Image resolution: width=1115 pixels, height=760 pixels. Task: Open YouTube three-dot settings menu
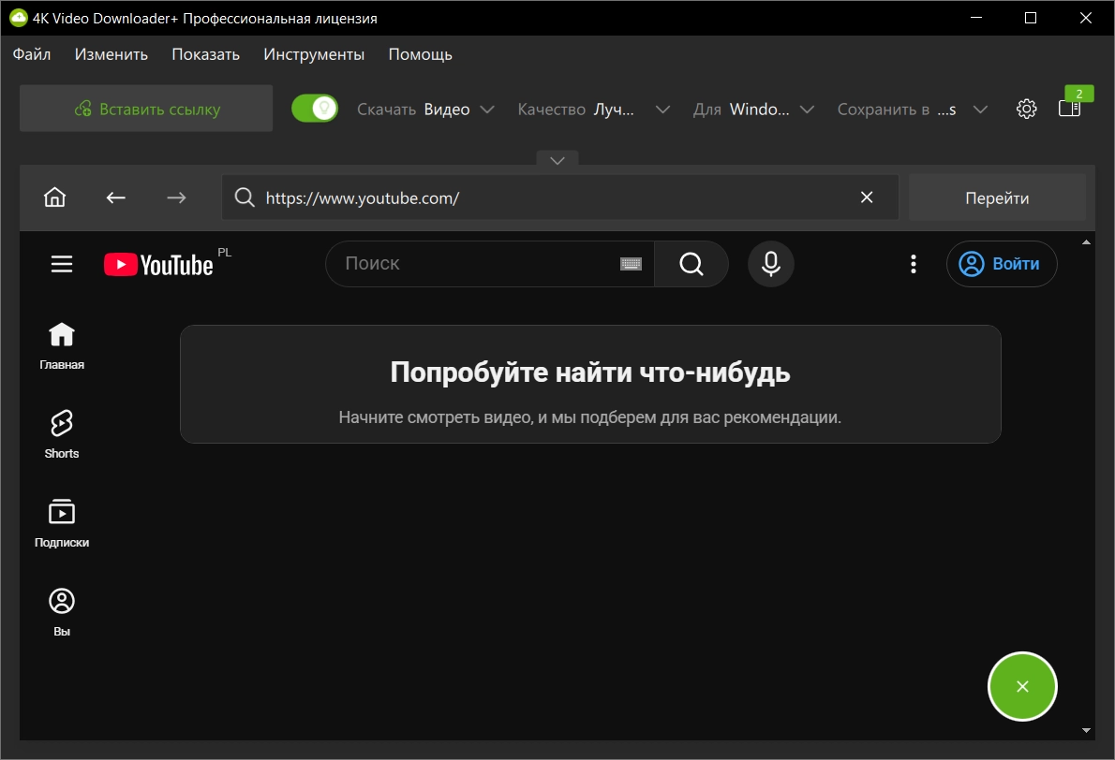point(913,264)
